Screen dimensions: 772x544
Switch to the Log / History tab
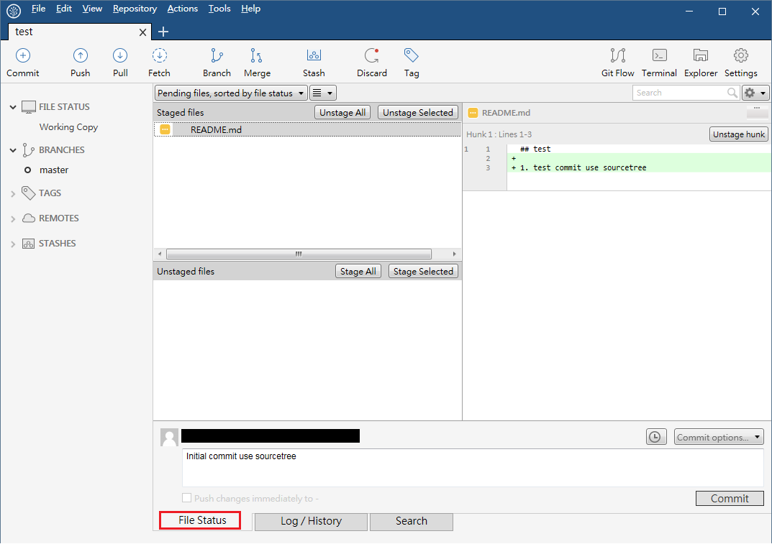click(x=311, y=521)
